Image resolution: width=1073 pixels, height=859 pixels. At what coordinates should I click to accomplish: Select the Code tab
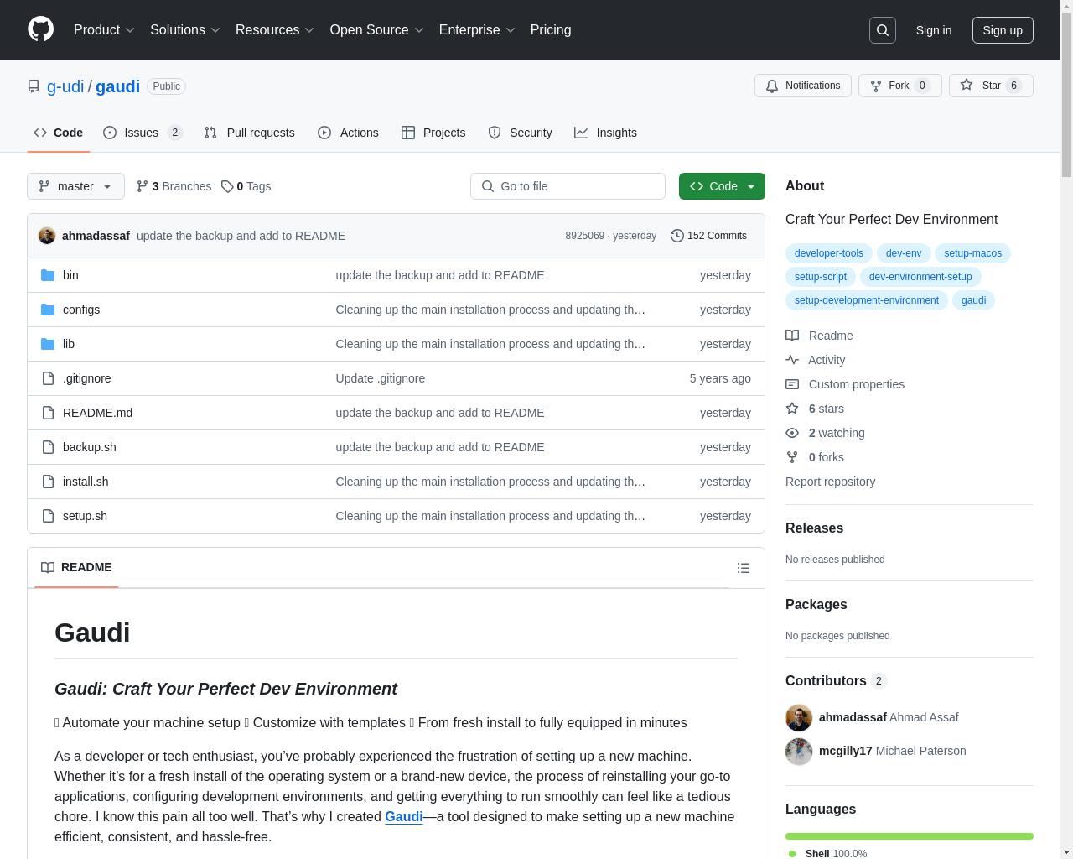click(58, 133)
